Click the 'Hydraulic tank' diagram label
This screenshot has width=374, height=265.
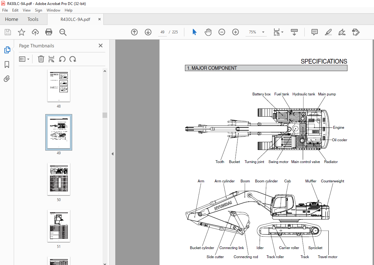[x=304, y=94]
